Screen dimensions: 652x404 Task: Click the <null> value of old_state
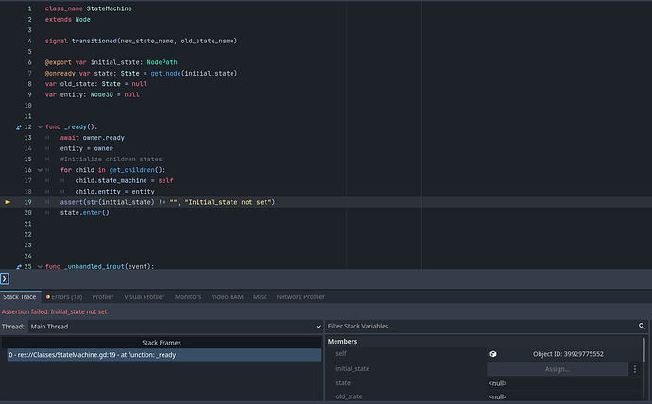[x=498, y=397]
